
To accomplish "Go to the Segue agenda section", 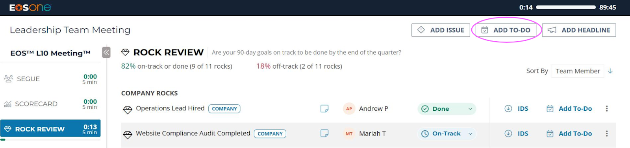I will click(50, 79).
